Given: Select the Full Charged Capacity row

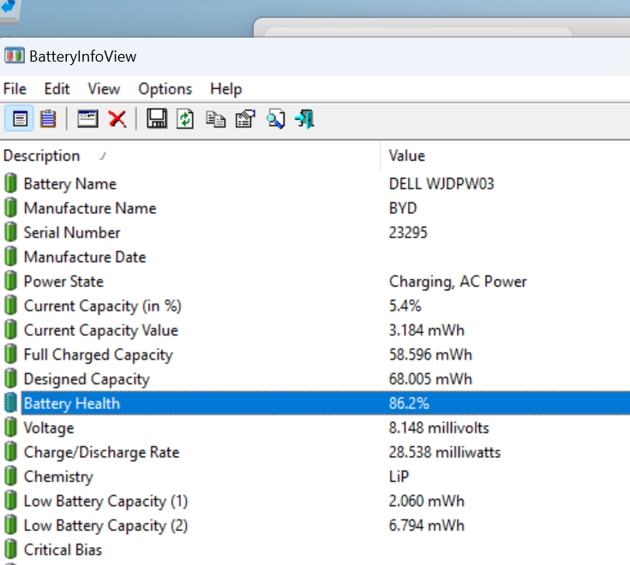Looking at the screenshot, I should (315, 354).
